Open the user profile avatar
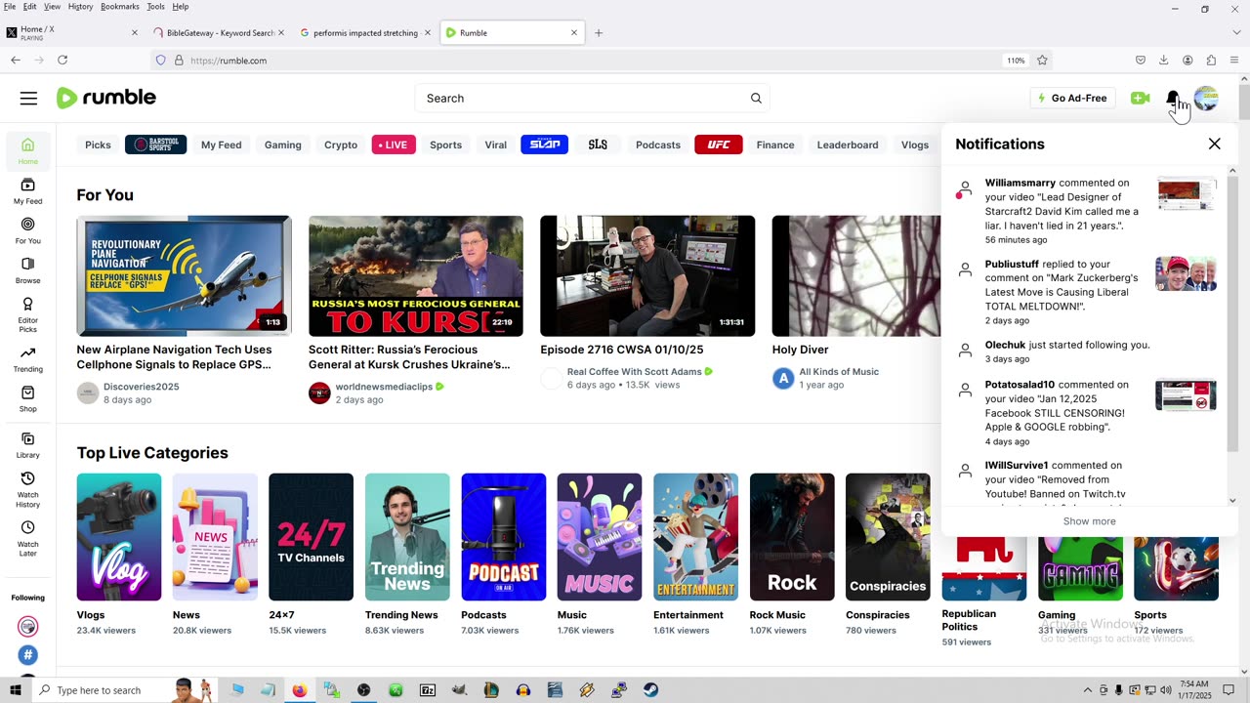Viewport: 1250px width, 703px height. click(x=1206, y=99)
